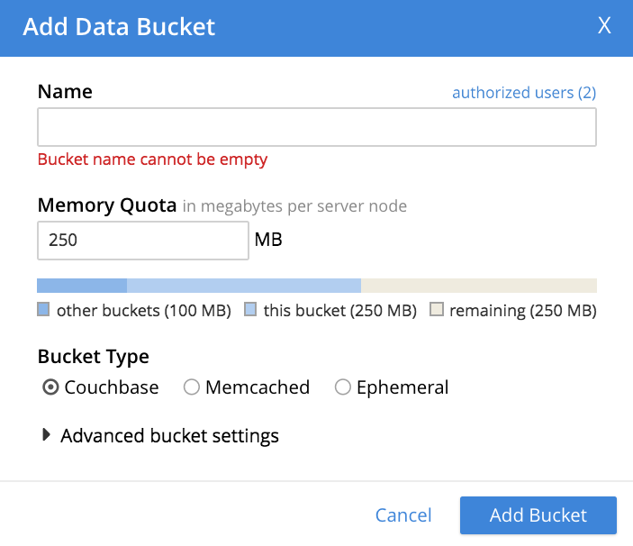Click the remaining segment of memory bar
633x546 pixels.
coord(478,286)
